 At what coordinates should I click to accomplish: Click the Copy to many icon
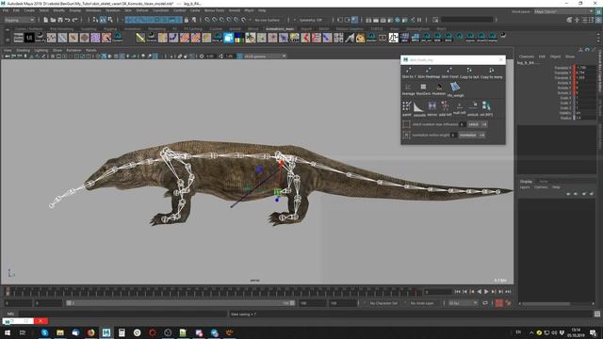[492, 71]
